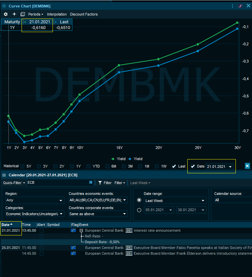
Task: Open the Interpolation menu
Action: point(57,14)
